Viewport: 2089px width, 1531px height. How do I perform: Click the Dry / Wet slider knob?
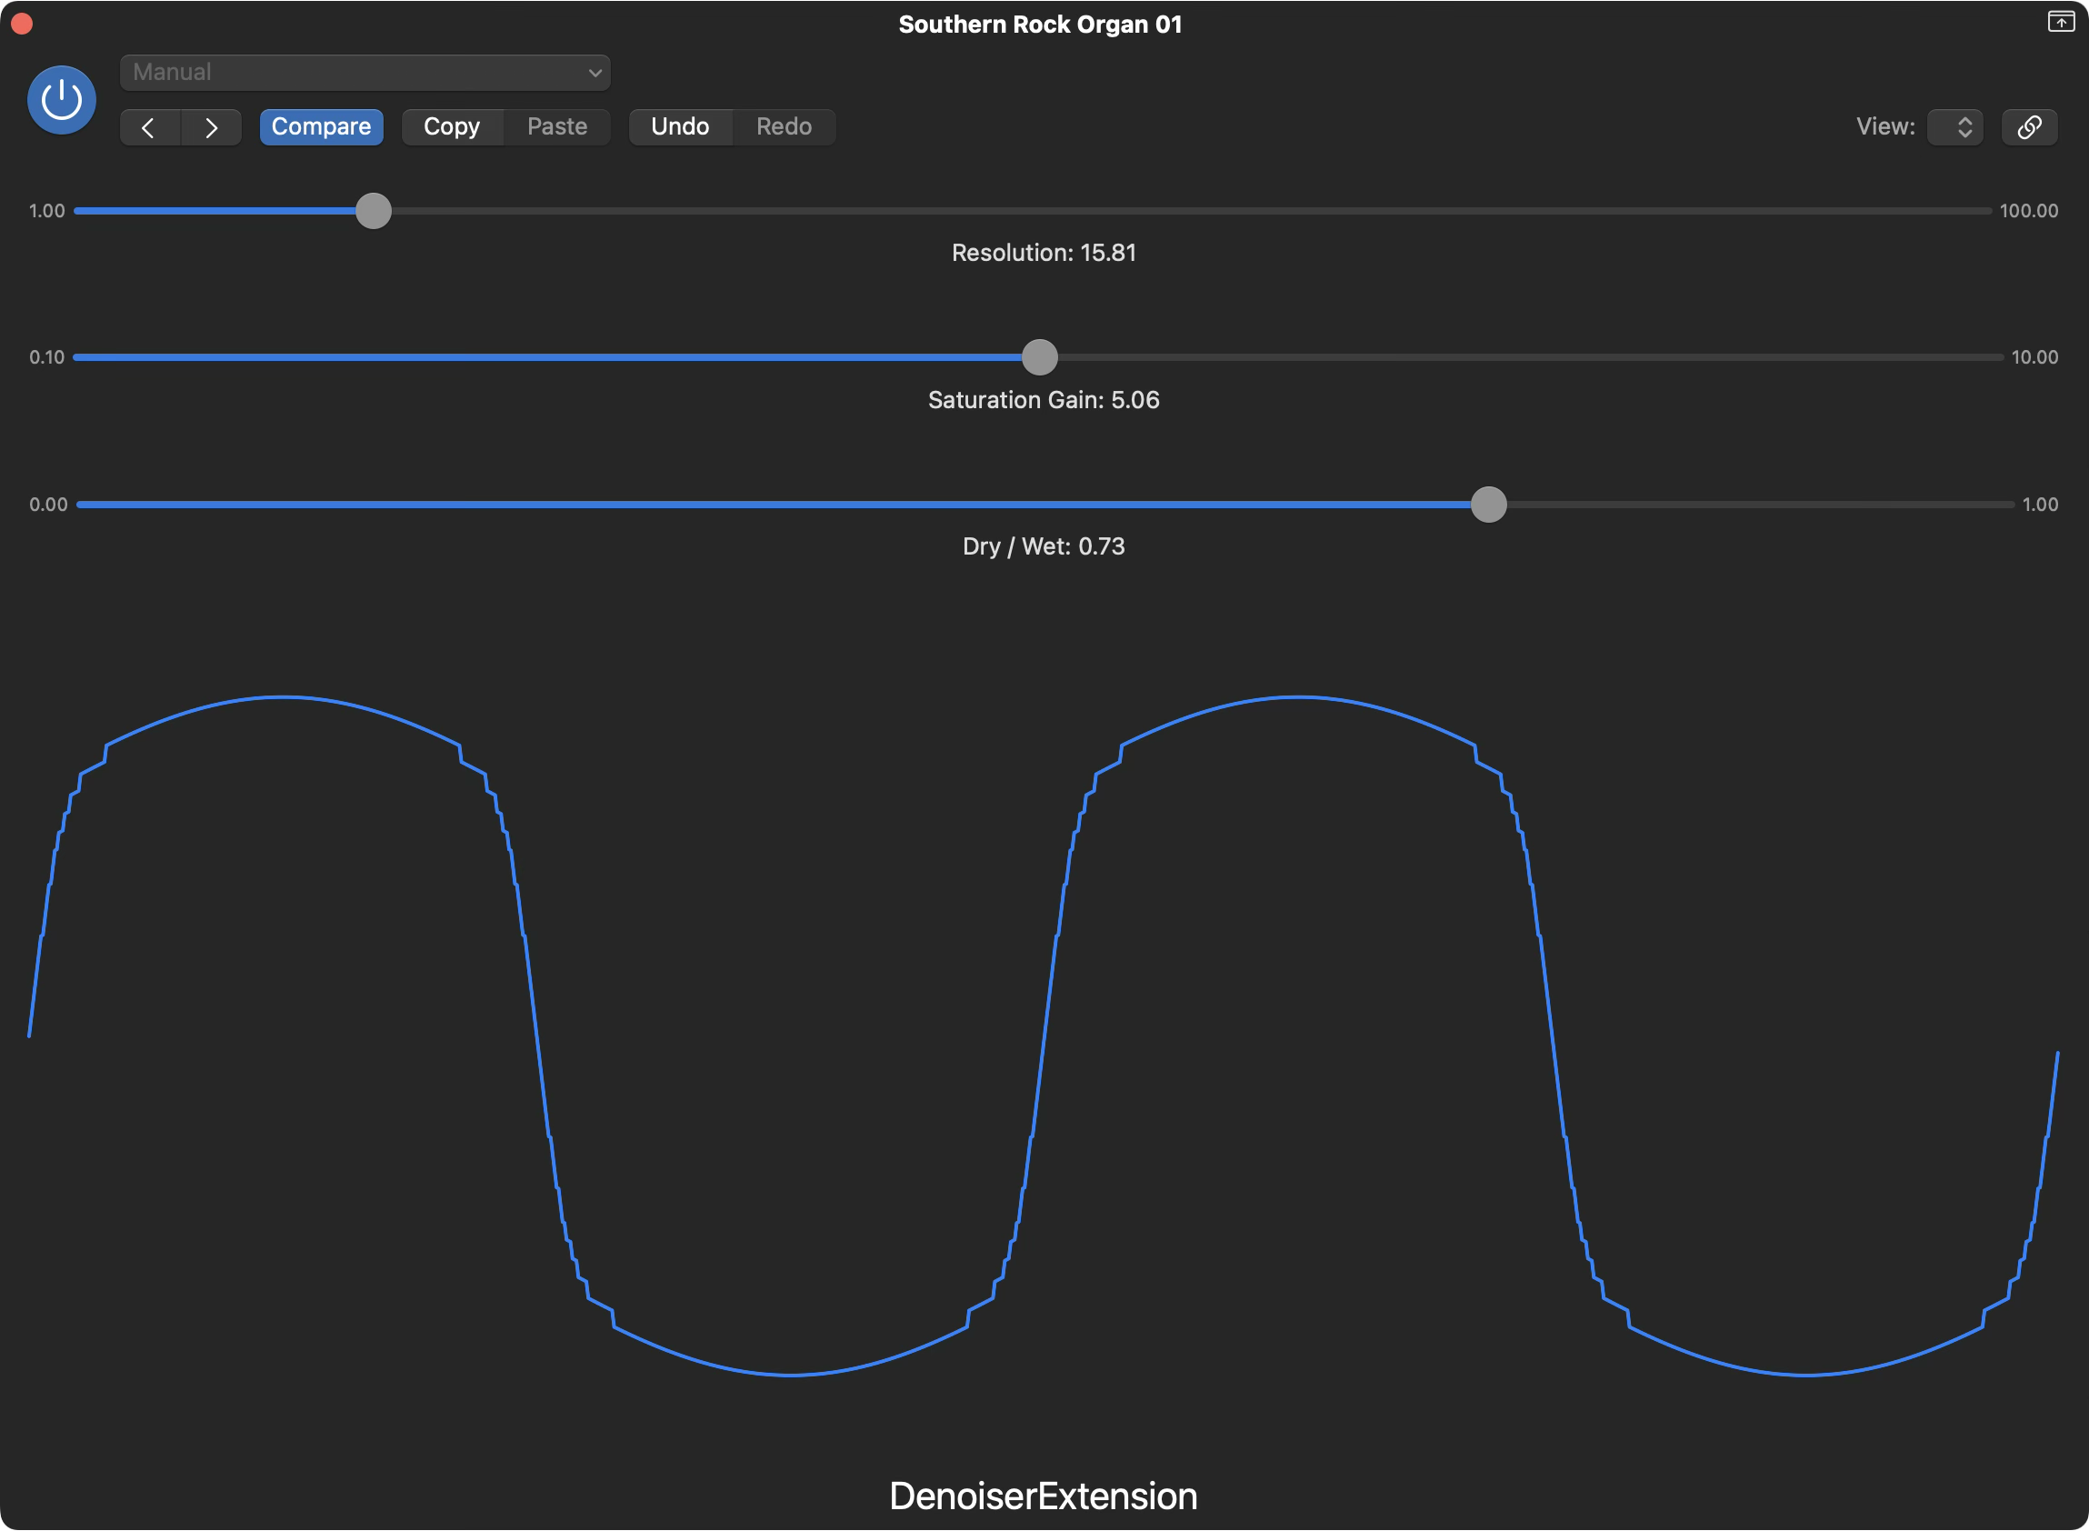(1489, 505)
